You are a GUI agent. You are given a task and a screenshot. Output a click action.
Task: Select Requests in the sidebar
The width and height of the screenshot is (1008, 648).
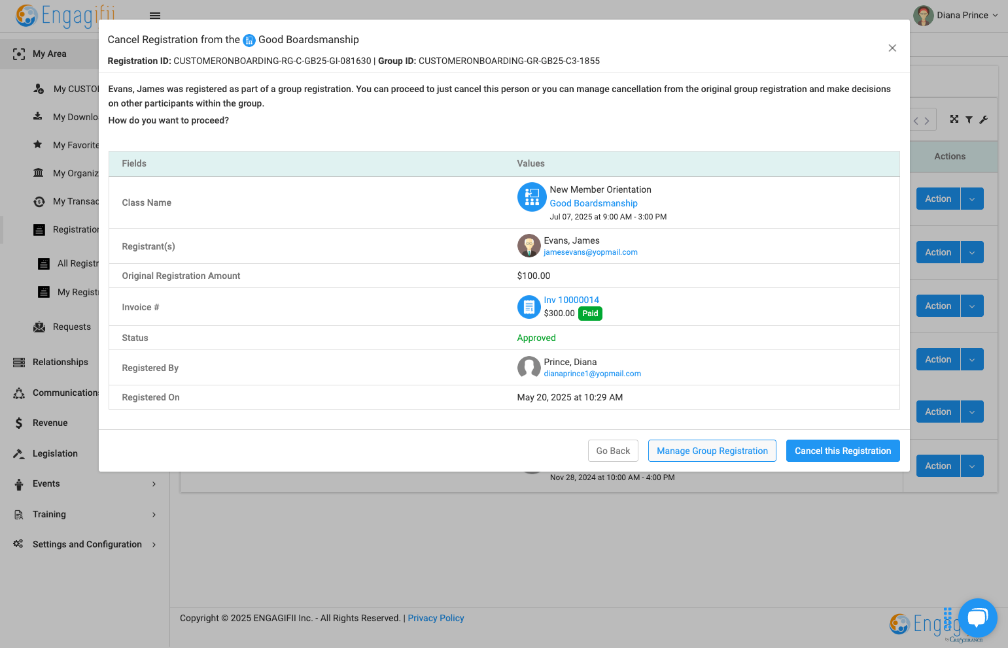tap(72, 327)
